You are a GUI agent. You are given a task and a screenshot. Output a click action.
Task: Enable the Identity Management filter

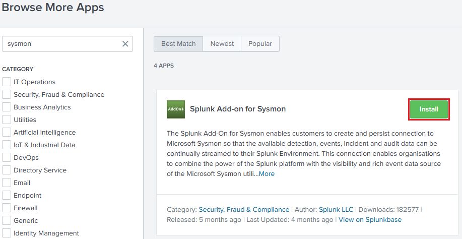(7, 233)
